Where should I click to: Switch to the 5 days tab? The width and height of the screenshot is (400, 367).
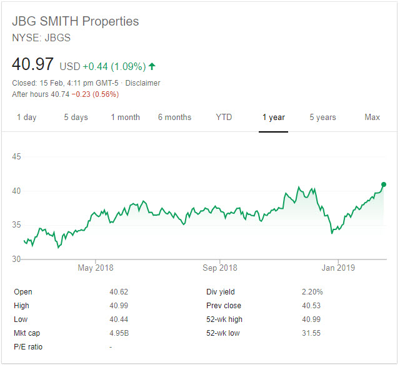click(76, 118)
